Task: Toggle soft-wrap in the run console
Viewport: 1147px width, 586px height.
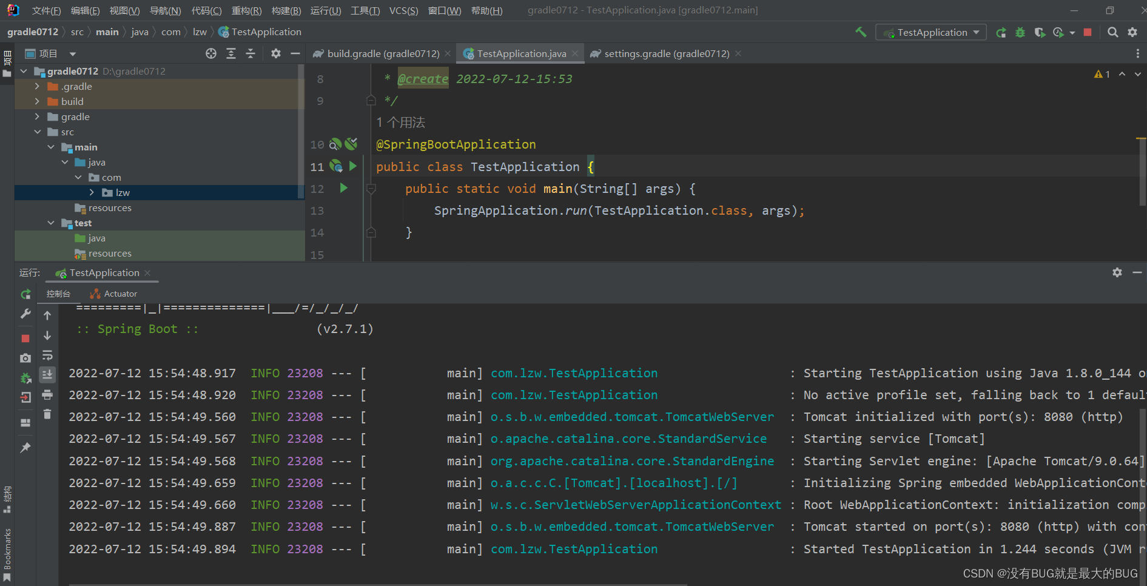Action: [47, 355]
